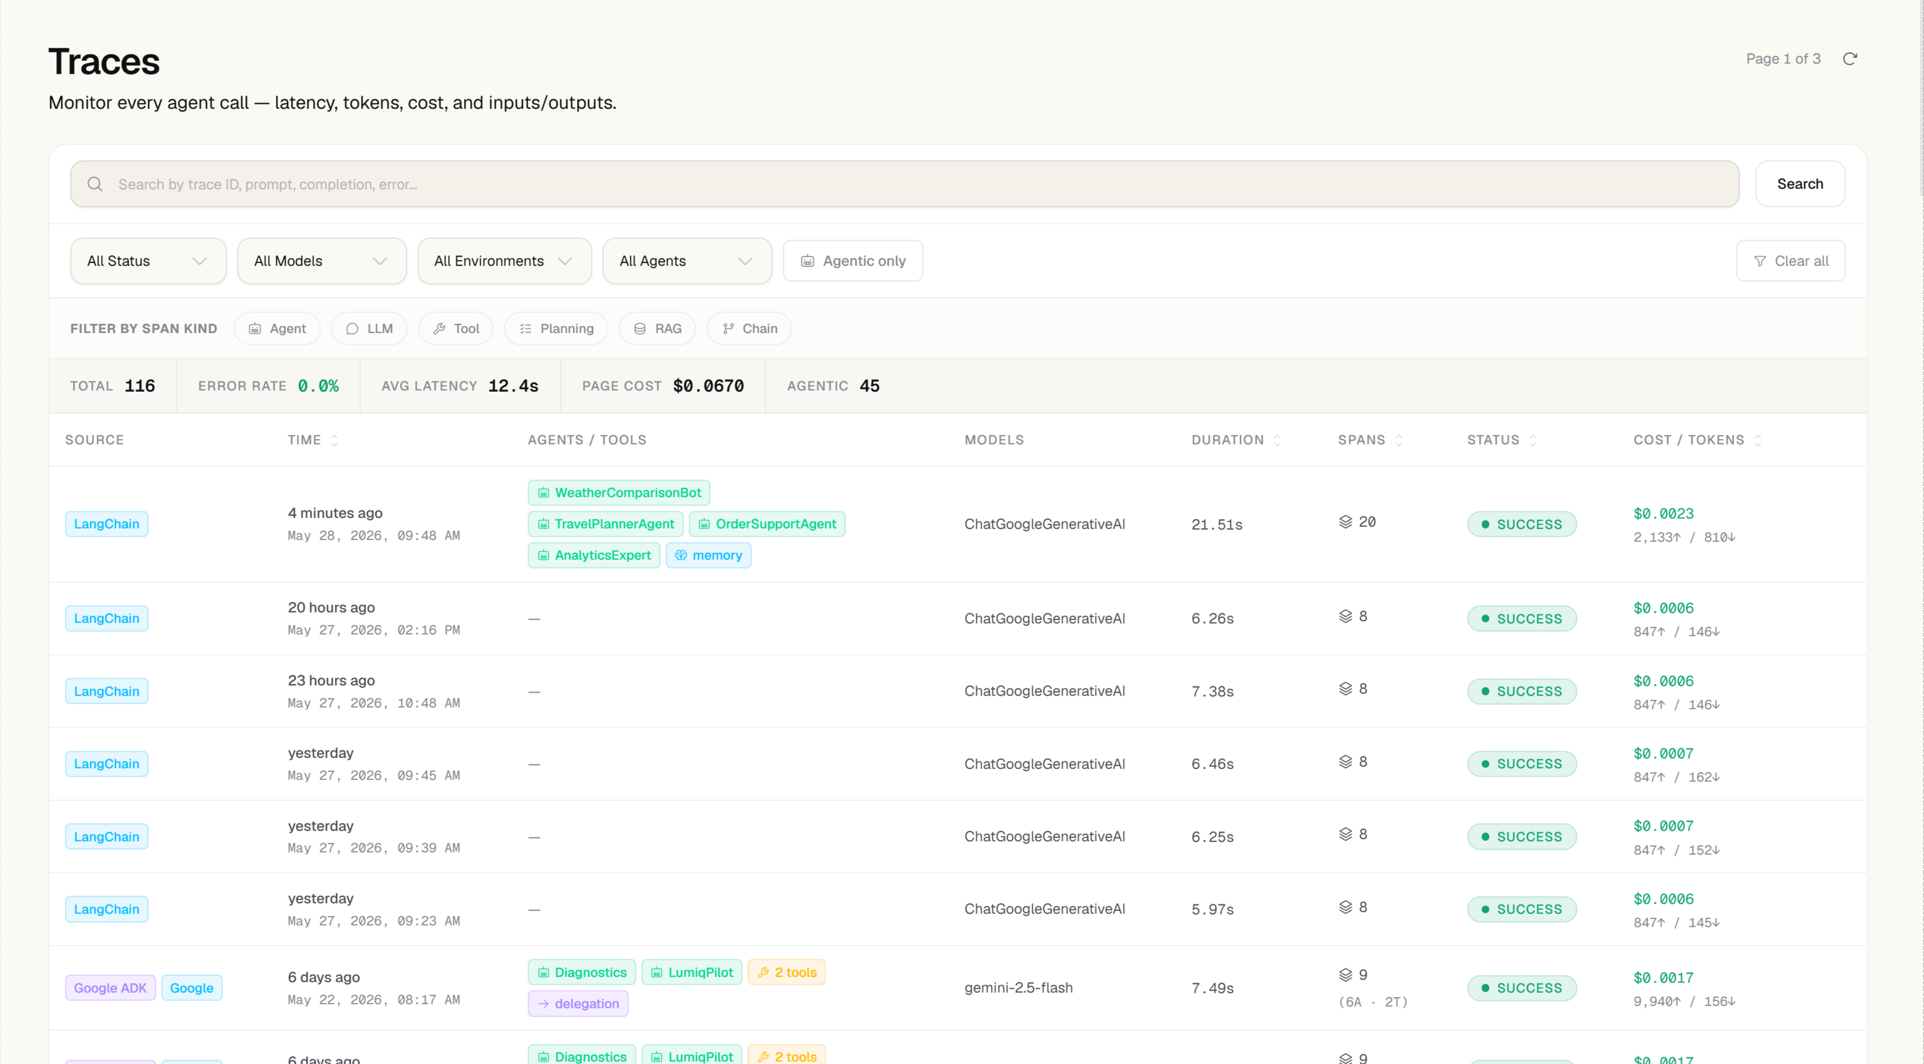Click the refresh icon beside Page 1 of 3
The width and height of the screenshot is (1924, 1064).
click(x=1849, y=59)
